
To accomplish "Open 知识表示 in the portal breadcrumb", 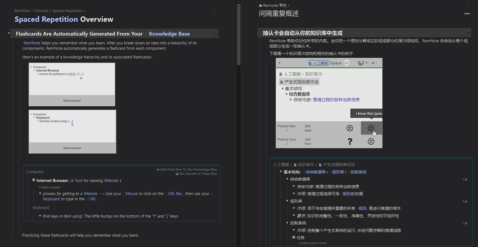I will pos(304,165).
